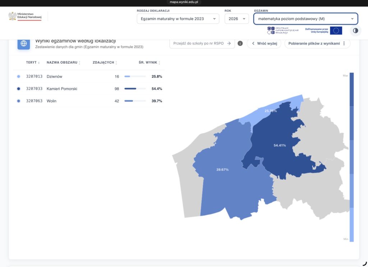368x267 pixels.
Task: Toggle the high-contrast mode icon
Action: coord(355,31)
